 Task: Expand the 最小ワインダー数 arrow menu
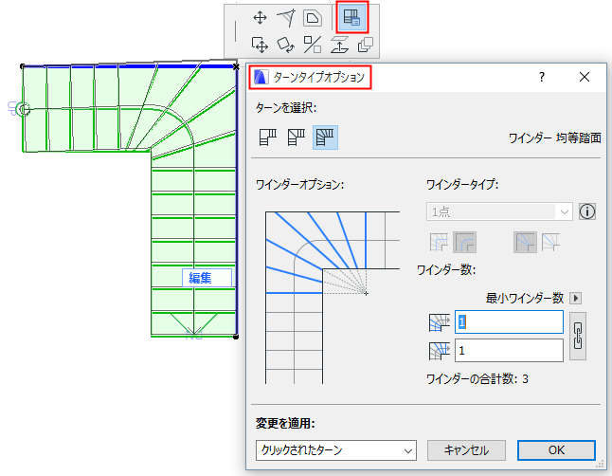click(x=576, y=299)
